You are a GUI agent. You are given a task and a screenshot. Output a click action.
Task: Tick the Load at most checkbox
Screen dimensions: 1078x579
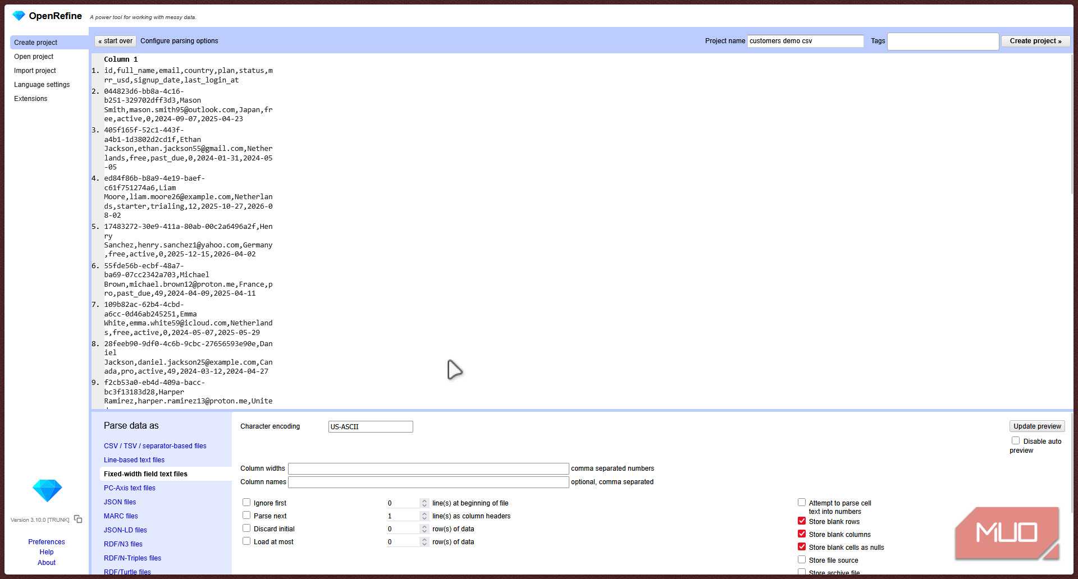click(x=246, y=541)
